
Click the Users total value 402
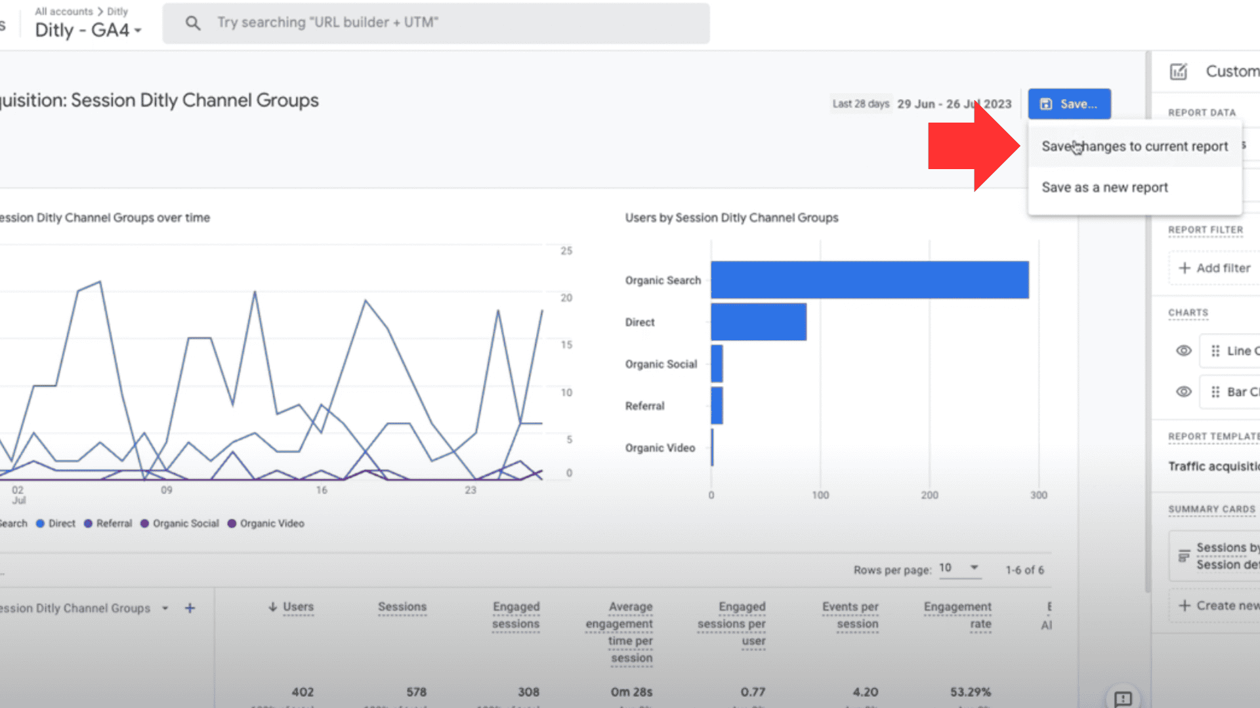(303, 692)
